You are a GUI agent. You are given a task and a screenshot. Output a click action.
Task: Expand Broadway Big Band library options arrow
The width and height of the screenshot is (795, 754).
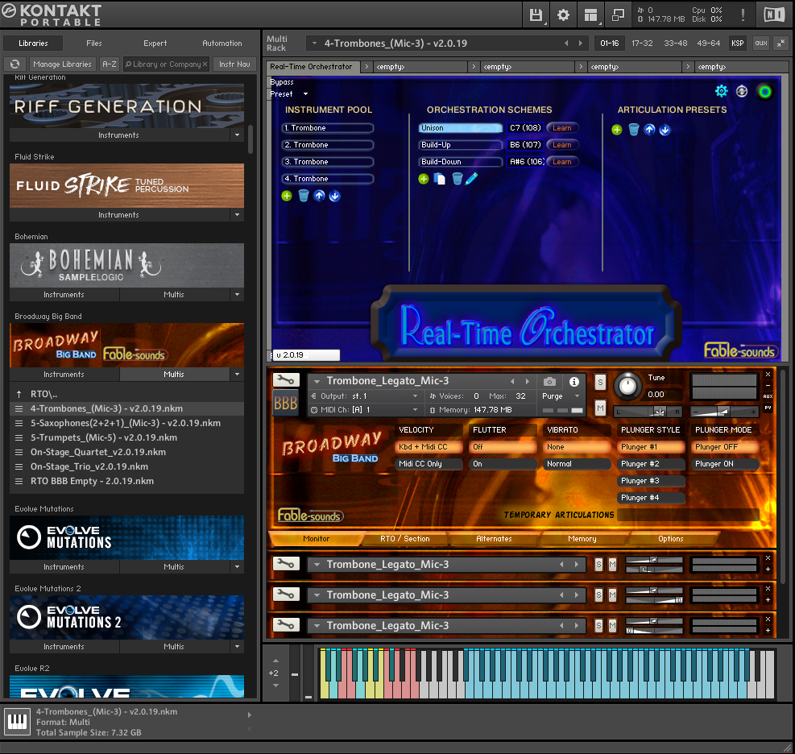pyautogui.click(x=238, y=375)
